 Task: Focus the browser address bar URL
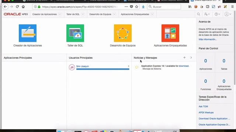[x=80, y=7]
